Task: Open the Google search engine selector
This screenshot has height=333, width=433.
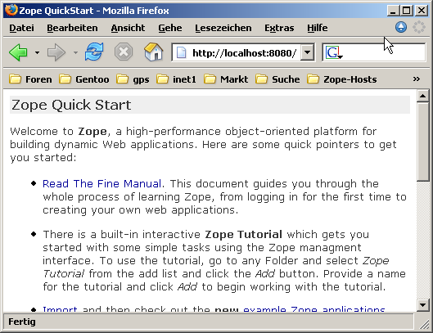Action: pos(334,52)
